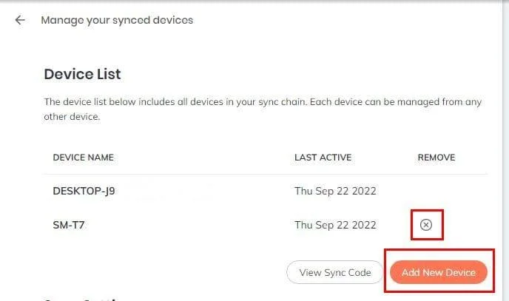The height and width of the screenshot is (301, 509).
Task: Click the 'Manage your synced devices' title
Action: [x=117, y=20]
